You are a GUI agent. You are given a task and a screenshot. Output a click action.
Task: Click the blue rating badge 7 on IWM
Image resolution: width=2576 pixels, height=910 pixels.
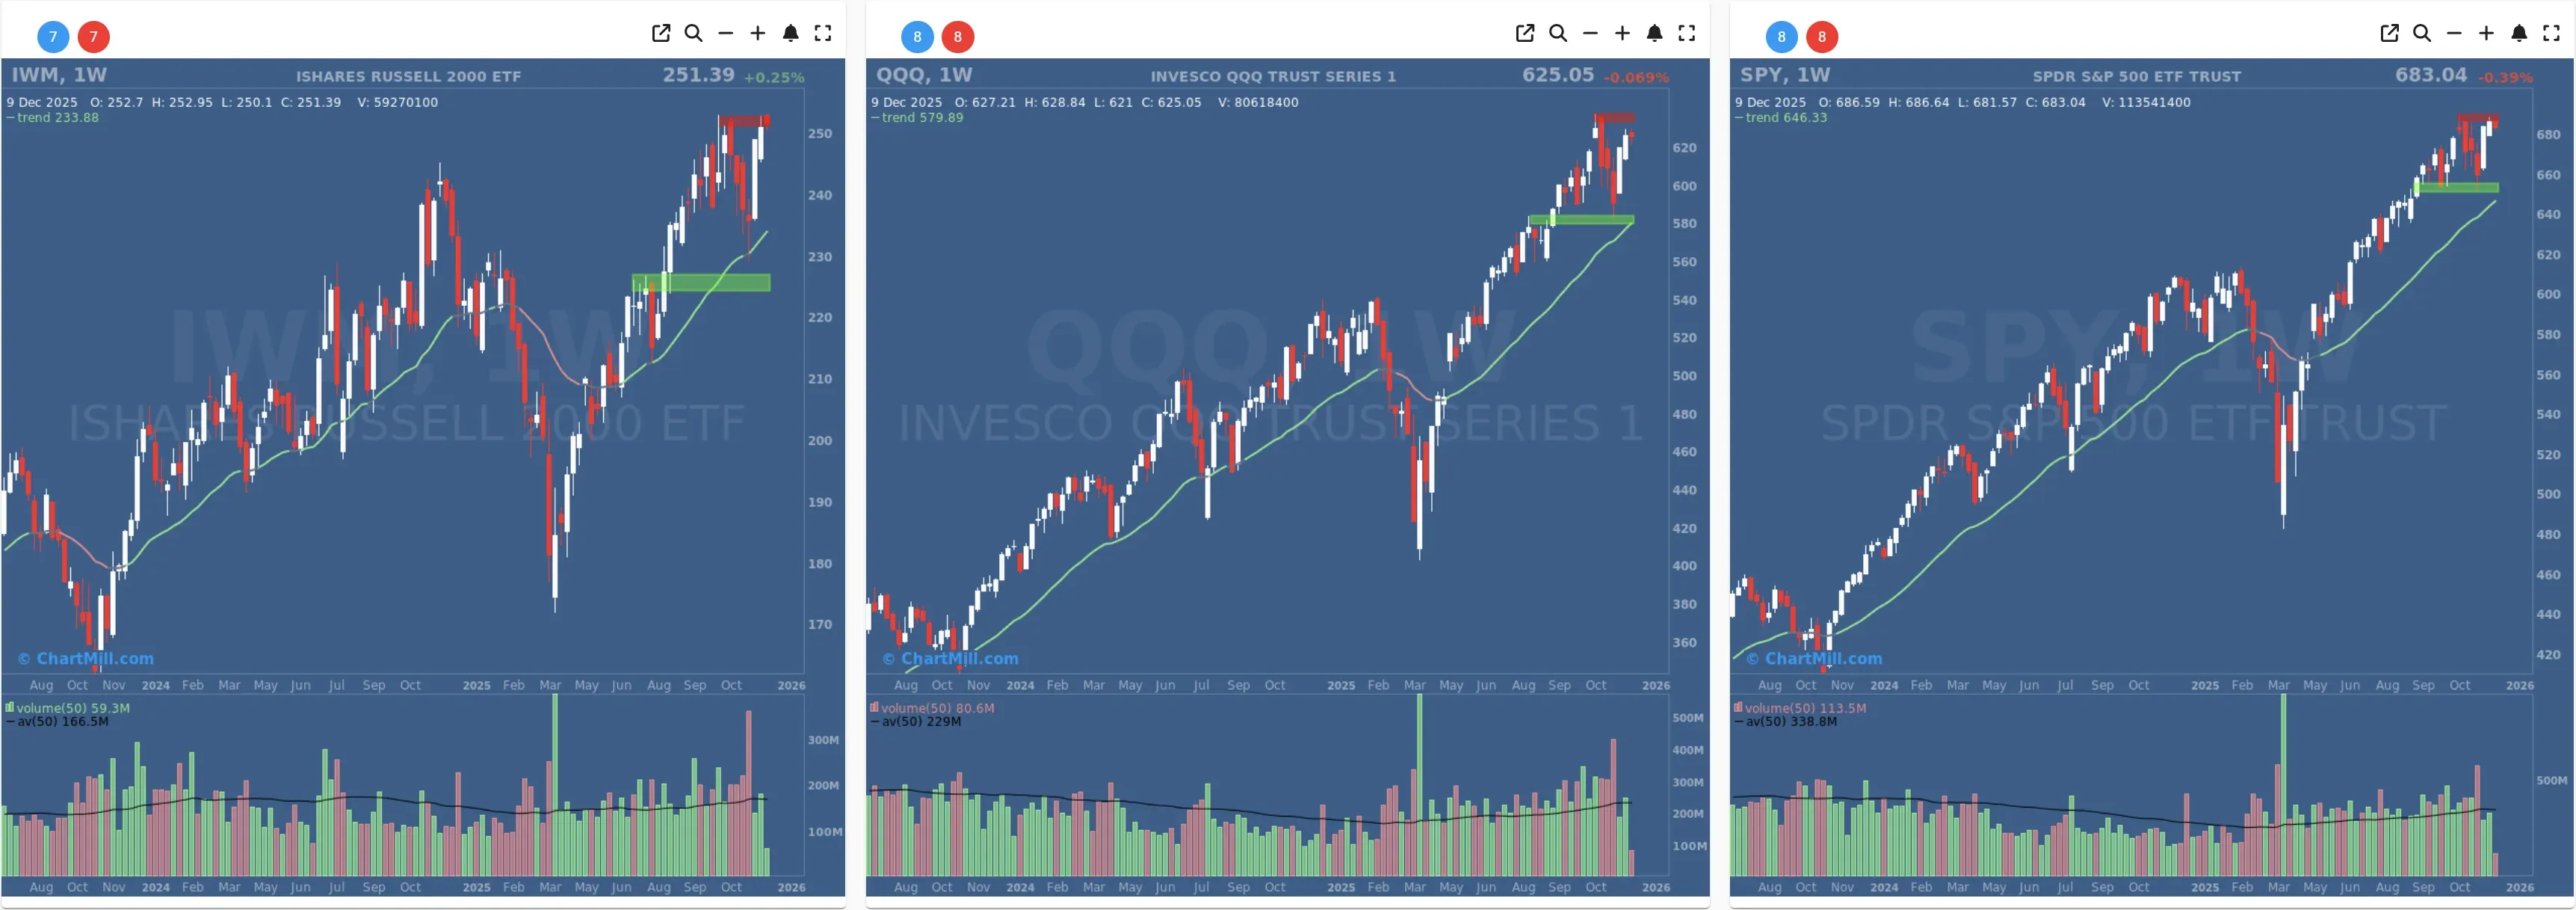(x=52, y=36)
